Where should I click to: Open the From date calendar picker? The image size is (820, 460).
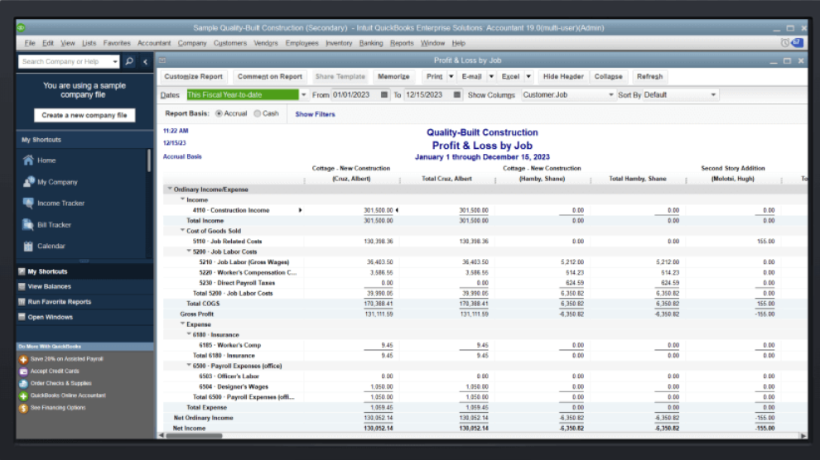pyautogui.click(x=384, y=95)
